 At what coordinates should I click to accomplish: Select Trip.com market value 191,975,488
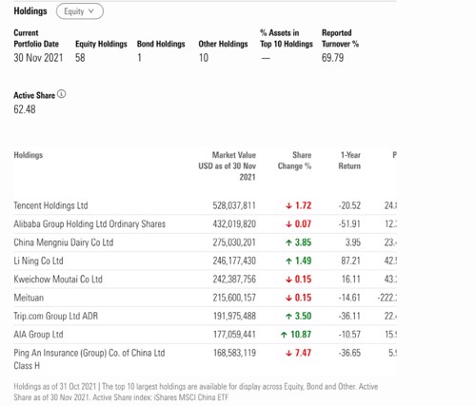coord(234,316)
